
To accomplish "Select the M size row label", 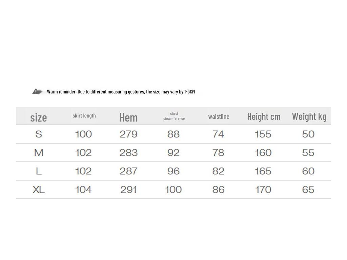I will coord(39,153).
